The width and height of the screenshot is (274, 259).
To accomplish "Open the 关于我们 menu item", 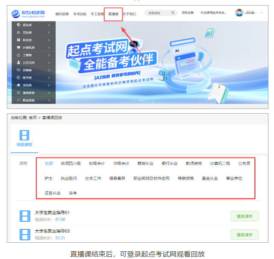I will 129,14.
